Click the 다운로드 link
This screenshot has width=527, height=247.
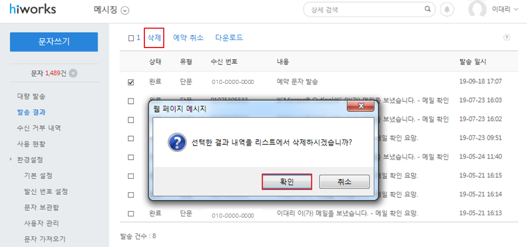[229, 38]
